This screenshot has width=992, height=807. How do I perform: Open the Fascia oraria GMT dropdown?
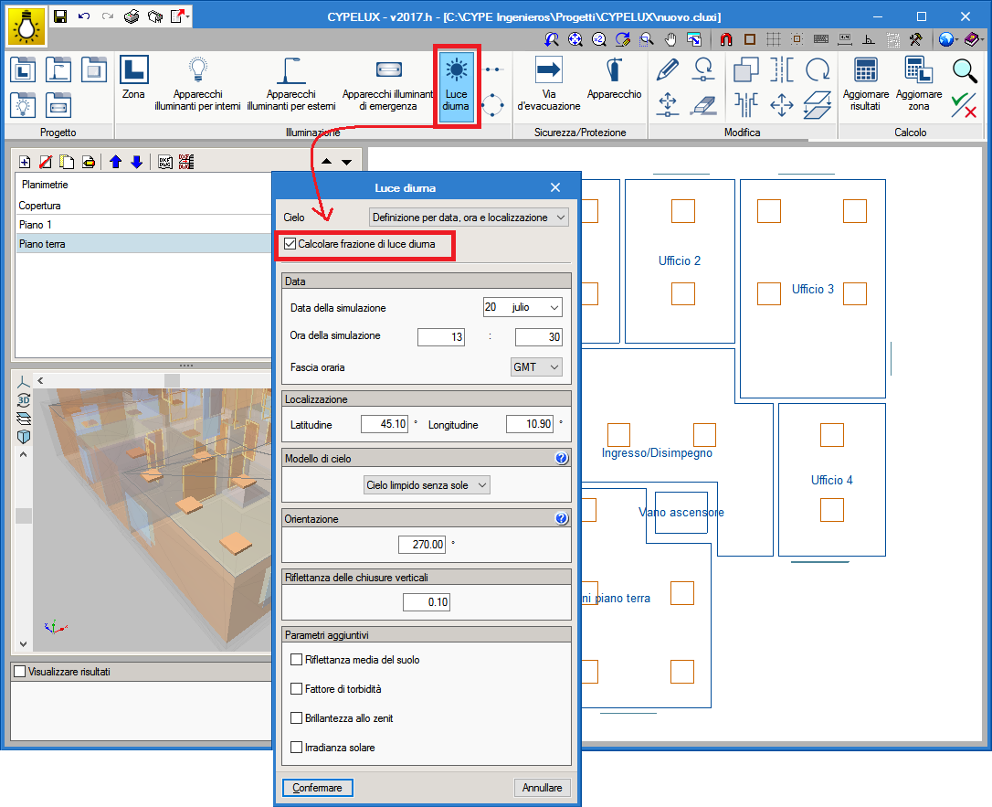pos(536,367)
